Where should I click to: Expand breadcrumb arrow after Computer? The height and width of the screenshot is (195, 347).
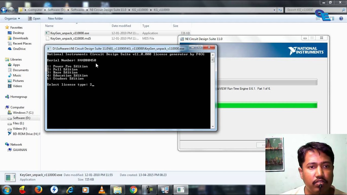(x=45, y=10)
